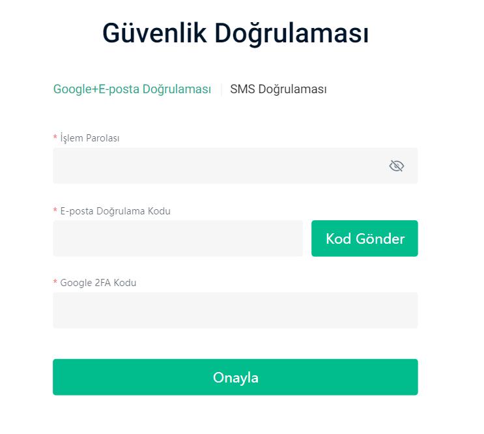Show the İşlem Parolası password via eye icon
This screenshot has width=484, height=434.
[396, 166]
